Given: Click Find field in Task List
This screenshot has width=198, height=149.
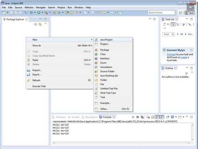Looking at the screenshot, I should click(168, 34).
